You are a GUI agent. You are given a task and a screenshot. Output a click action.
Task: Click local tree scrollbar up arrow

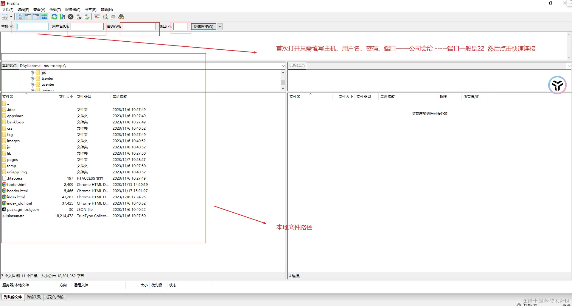point(283,72)
